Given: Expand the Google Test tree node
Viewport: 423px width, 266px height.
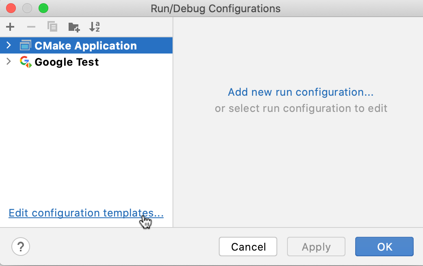Looking at the screenshot, I should [8, 62].
